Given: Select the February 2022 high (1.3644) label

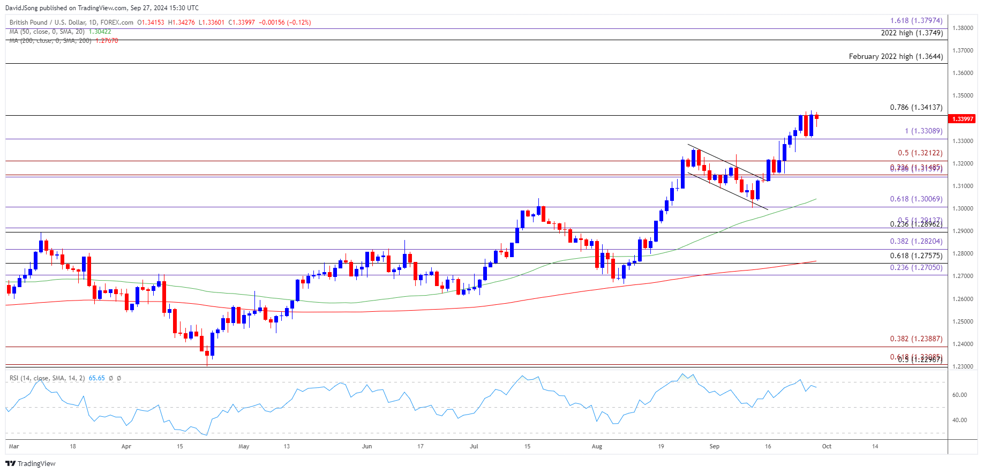Looking at the screenshot, I should coord(896,56).
